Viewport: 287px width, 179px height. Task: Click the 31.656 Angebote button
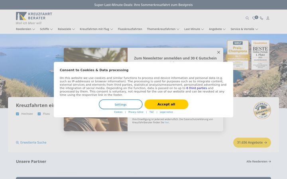252,142
